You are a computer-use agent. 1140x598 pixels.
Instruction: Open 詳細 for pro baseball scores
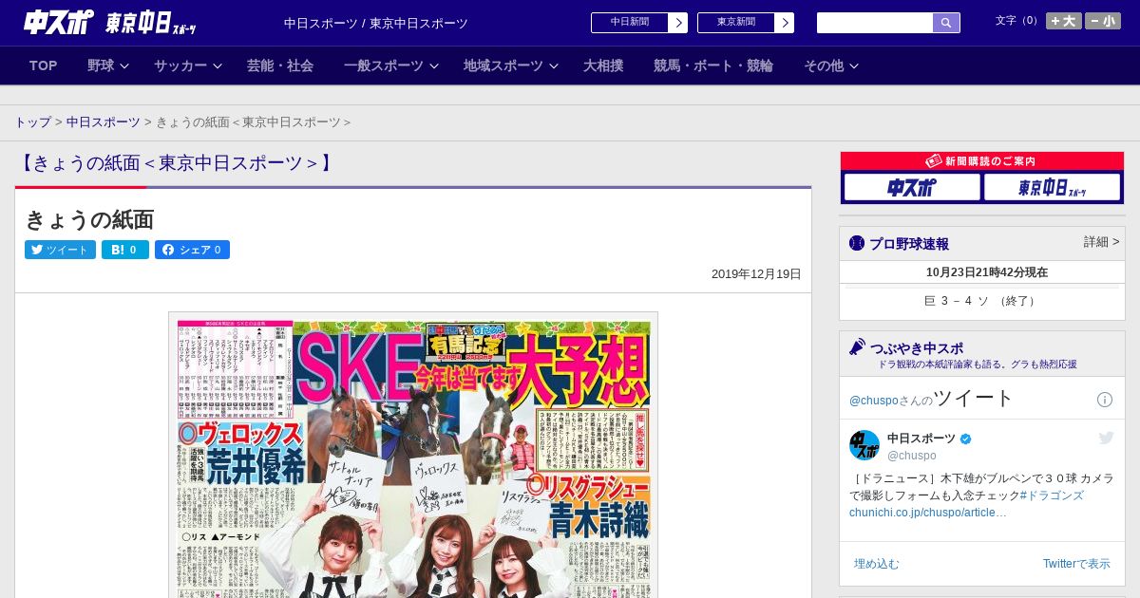[x=1101, y=242]
